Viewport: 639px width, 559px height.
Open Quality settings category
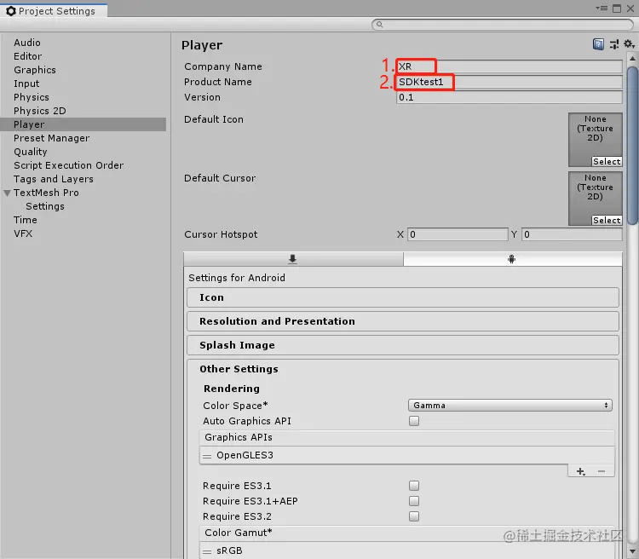(x=31, y=152)
